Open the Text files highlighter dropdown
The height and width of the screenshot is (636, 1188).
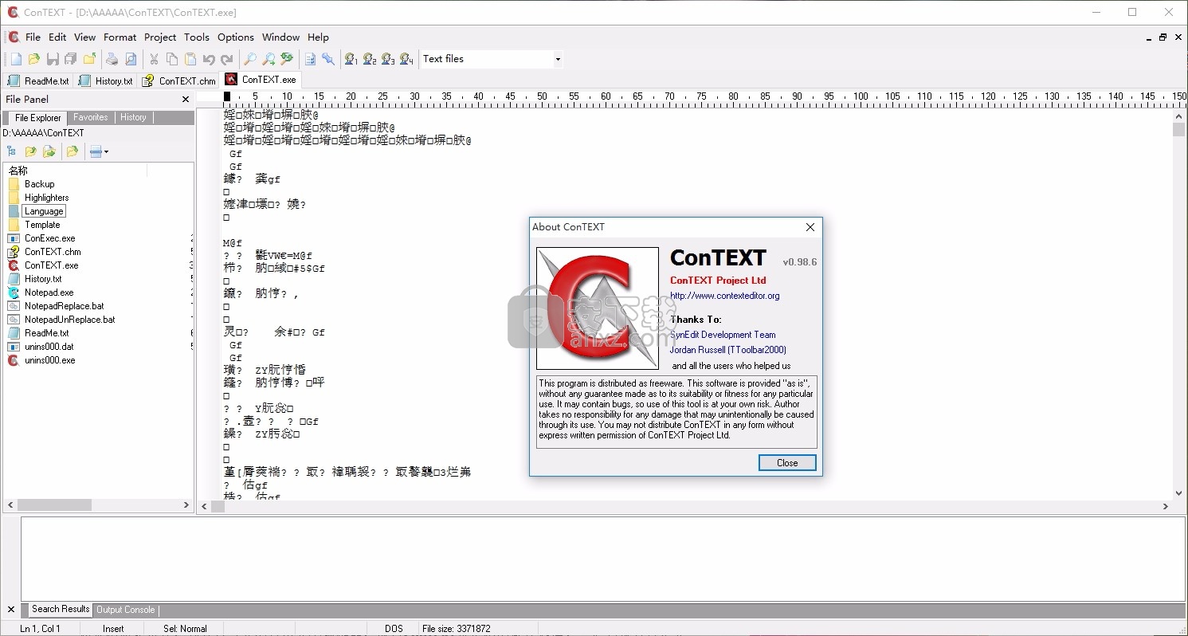[x=558, y=59]
